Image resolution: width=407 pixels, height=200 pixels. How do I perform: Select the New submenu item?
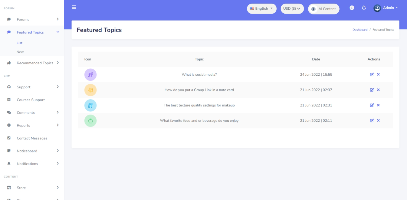tap(20, 52)
